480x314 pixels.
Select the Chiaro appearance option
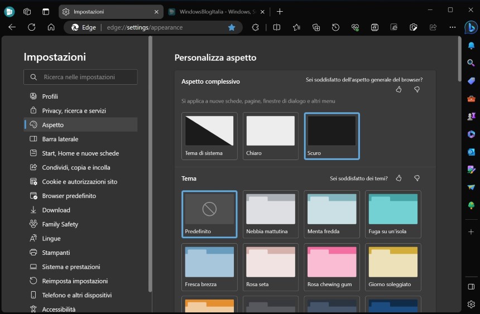pyautogui.click(x=271, y=136)
